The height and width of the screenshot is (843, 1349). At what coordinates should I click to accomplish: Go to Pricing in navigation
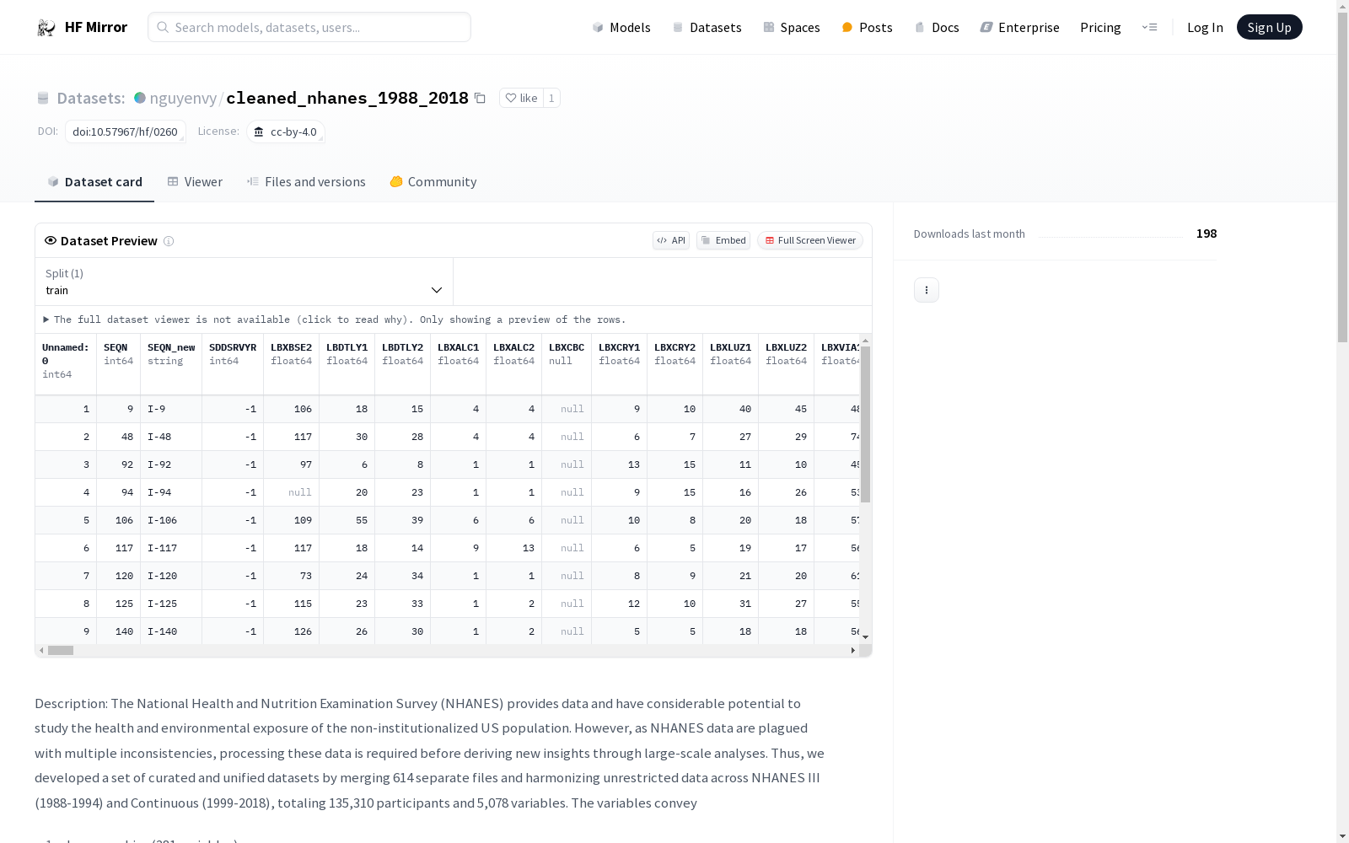point(1100,28)
